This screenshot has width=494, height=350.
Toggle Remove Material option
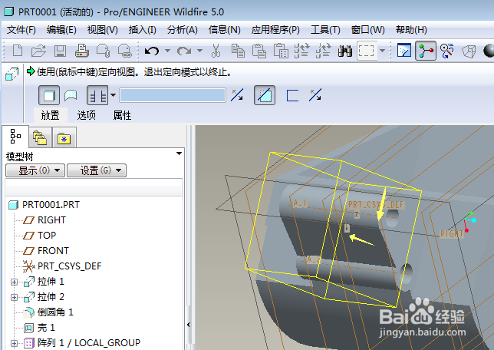265,95
